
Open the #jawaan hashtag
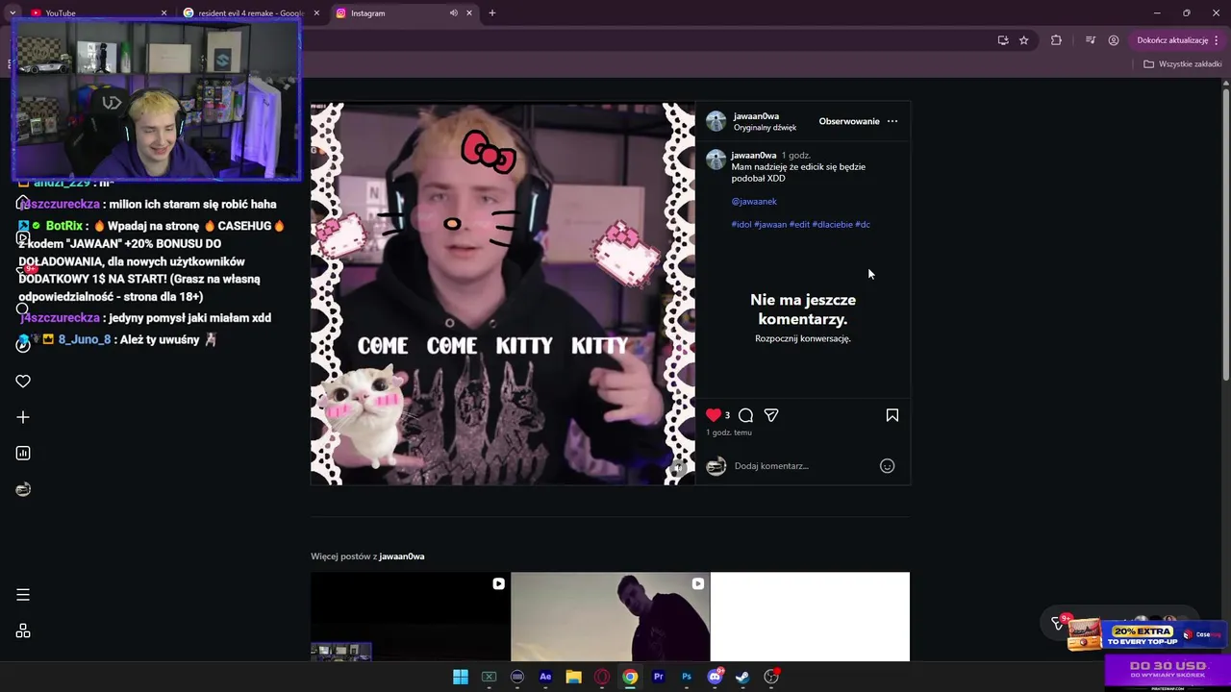tap(770, 224)
